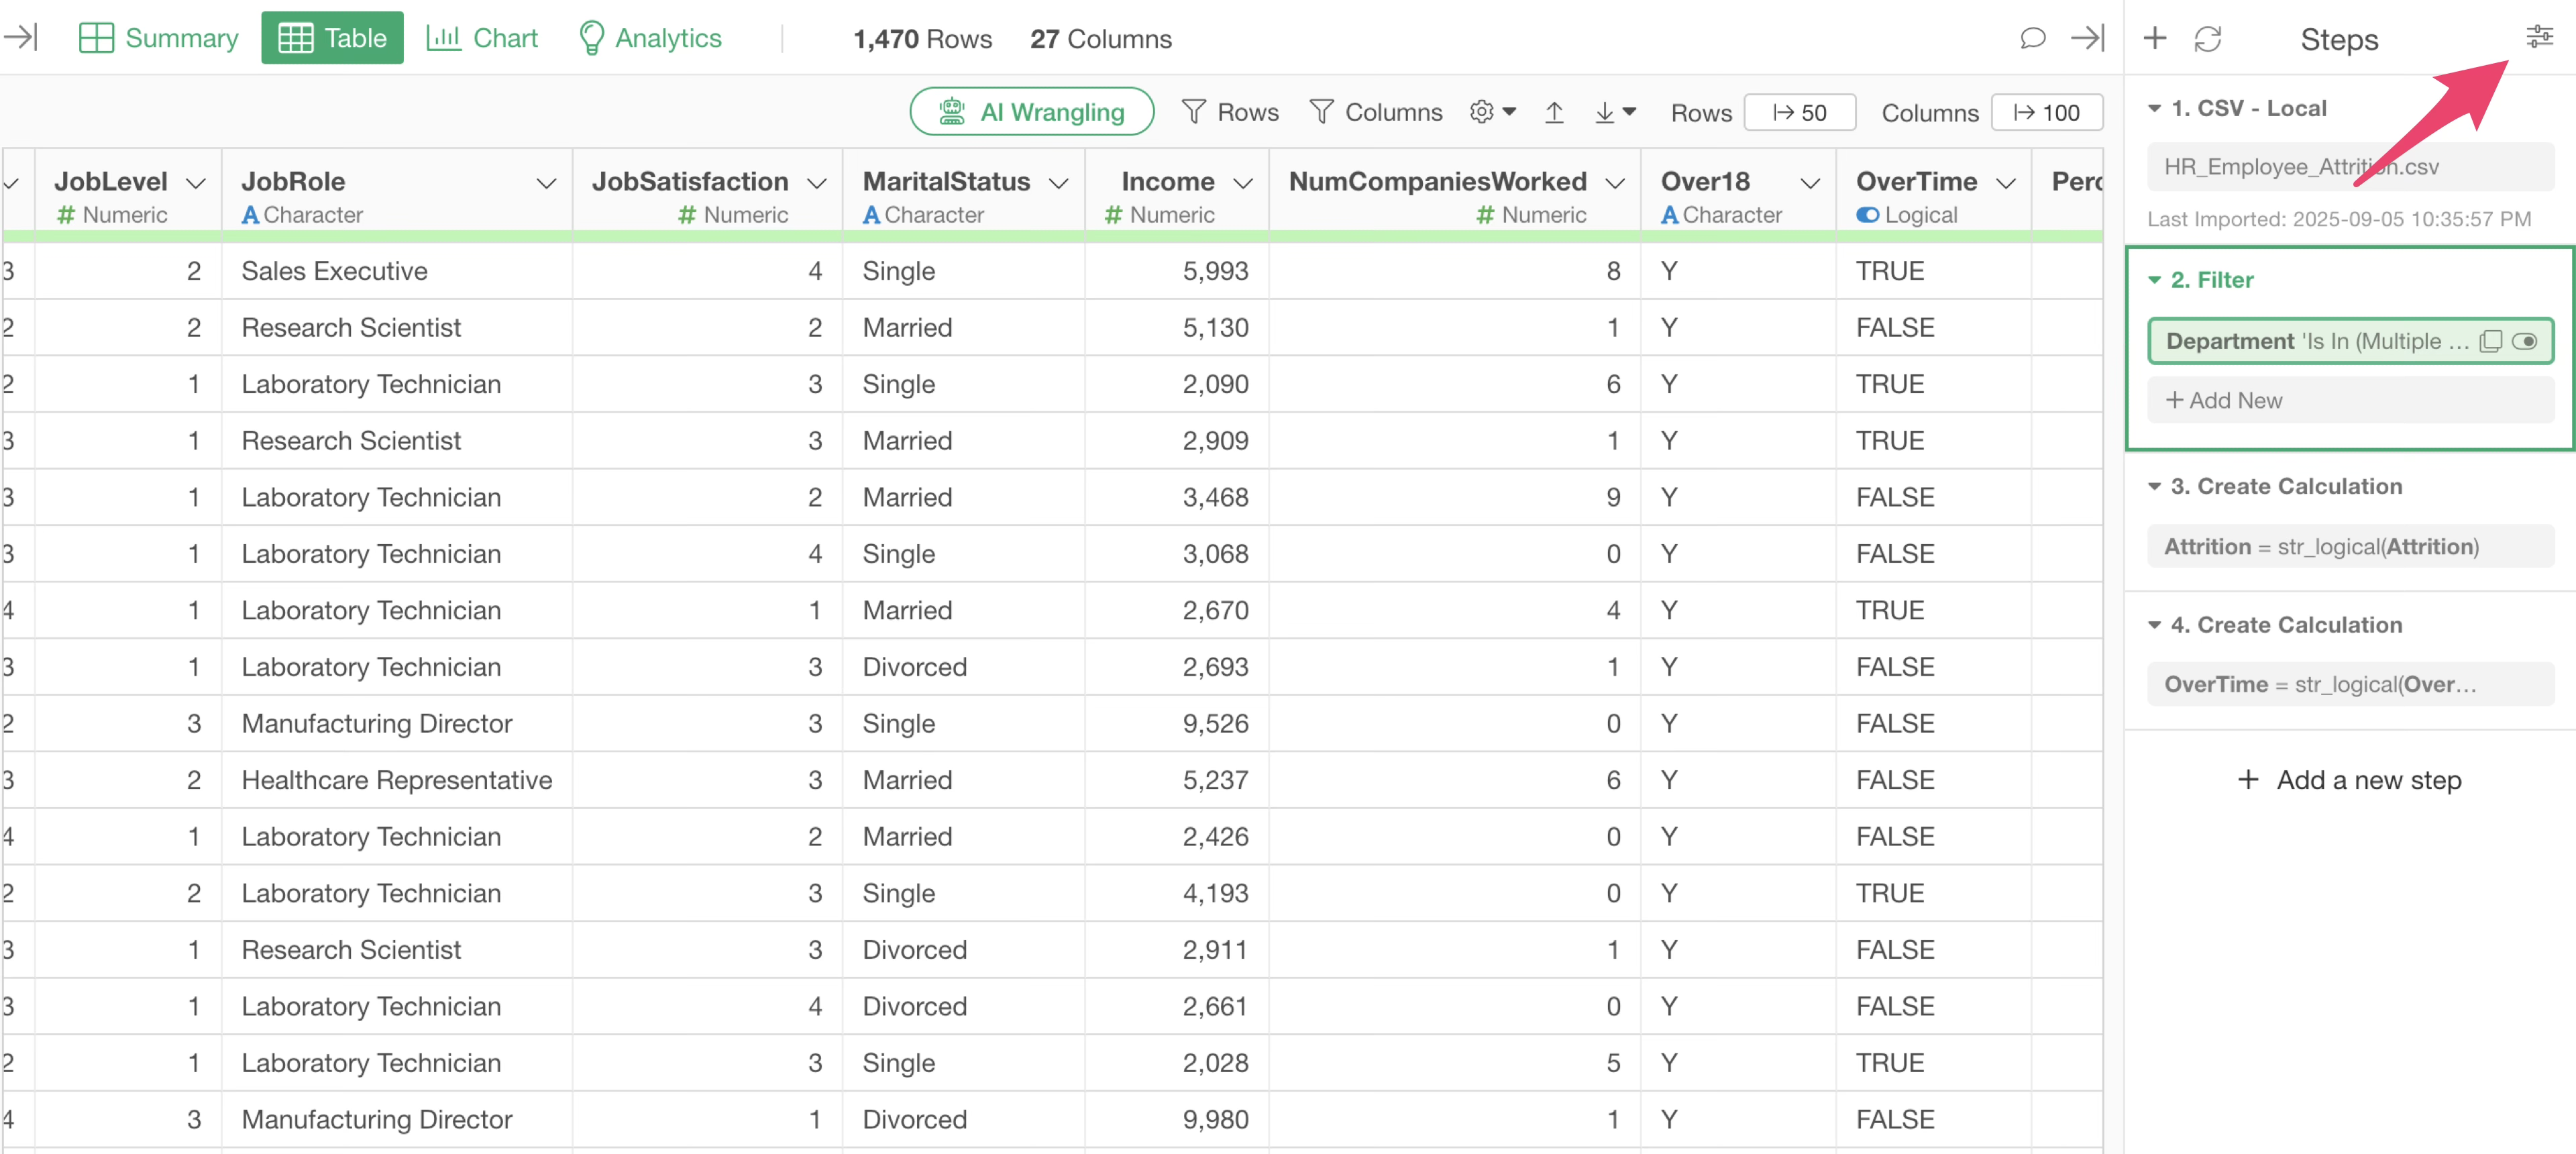Viewport: 2576px width, 1154px height.
Task: Open the Income column menu
Action: [1243, 183]
